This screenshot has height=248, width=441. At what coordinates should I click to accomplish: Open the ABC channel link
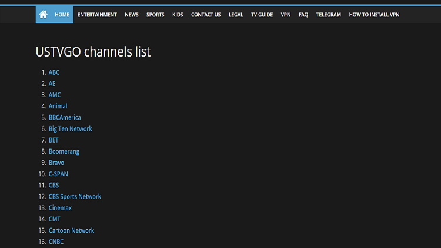point(54,72)
